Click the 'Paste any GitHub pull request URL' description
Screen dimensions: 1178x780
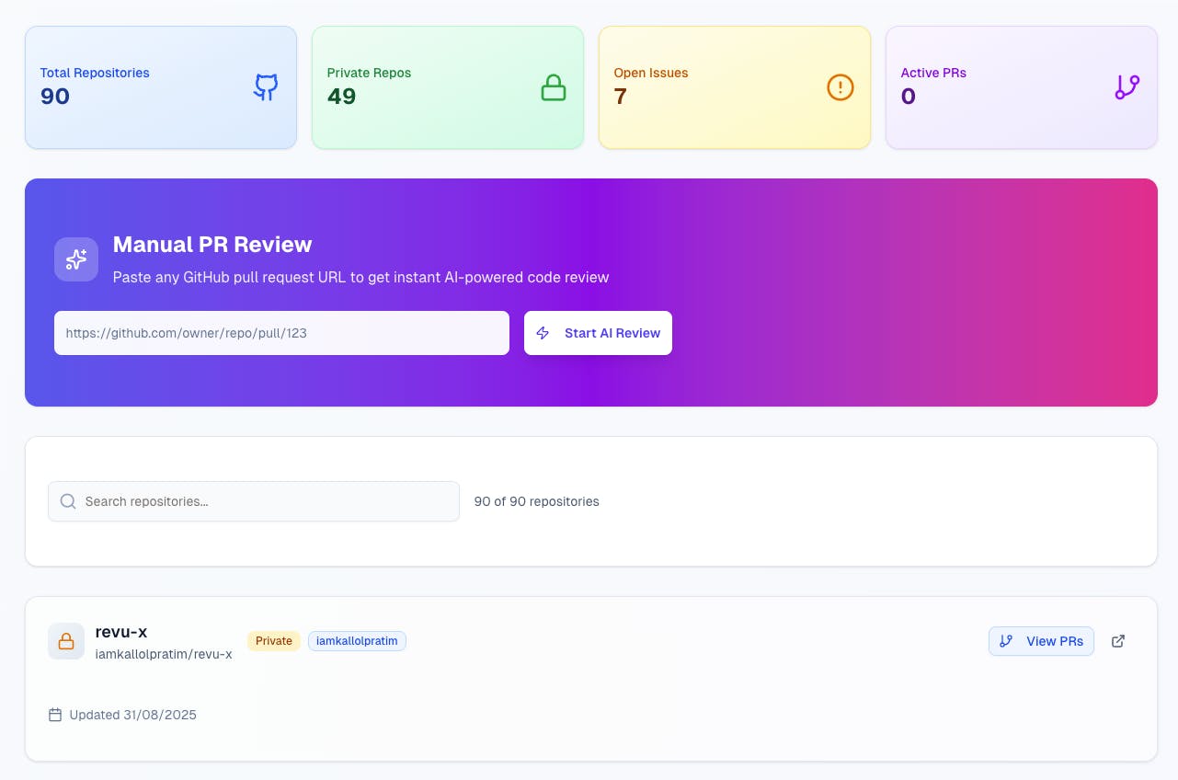click(x=360, y=277)
